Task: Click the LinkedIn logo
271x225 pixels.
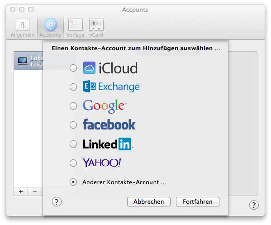Action: pos(108,144)
